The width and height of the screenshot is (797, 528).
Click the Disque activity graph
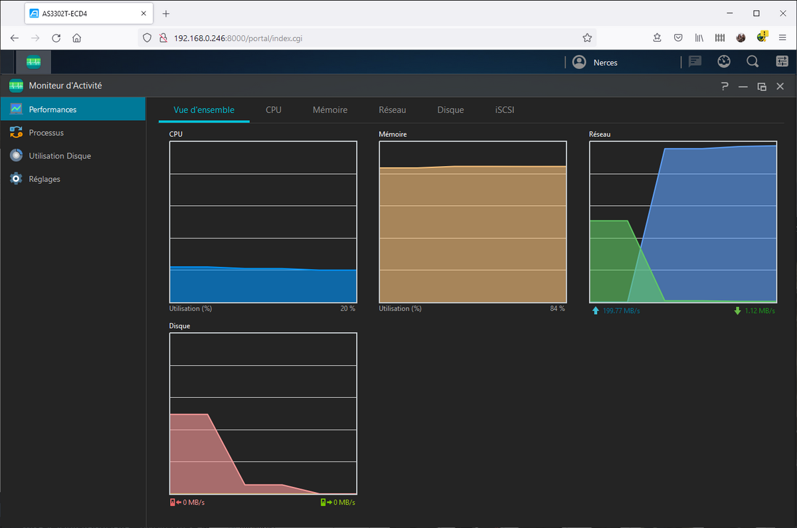pos(263,414)
